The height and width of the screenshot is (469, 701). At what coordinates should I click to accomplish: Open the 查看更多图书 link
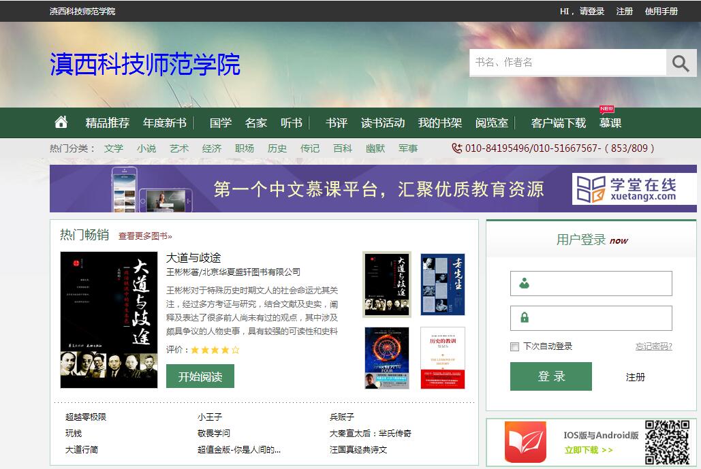145,236
